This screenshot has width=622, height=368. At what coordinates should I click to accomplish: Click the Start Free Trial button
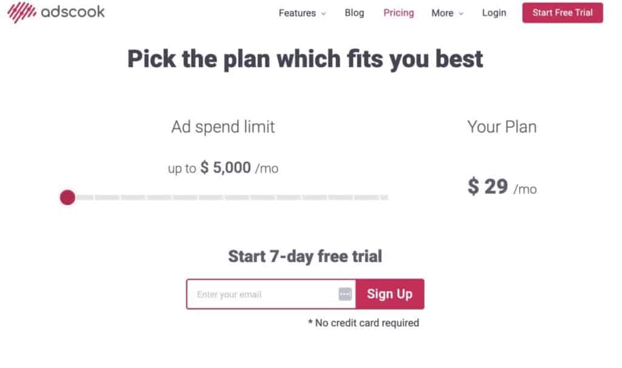tap(562, 12)
